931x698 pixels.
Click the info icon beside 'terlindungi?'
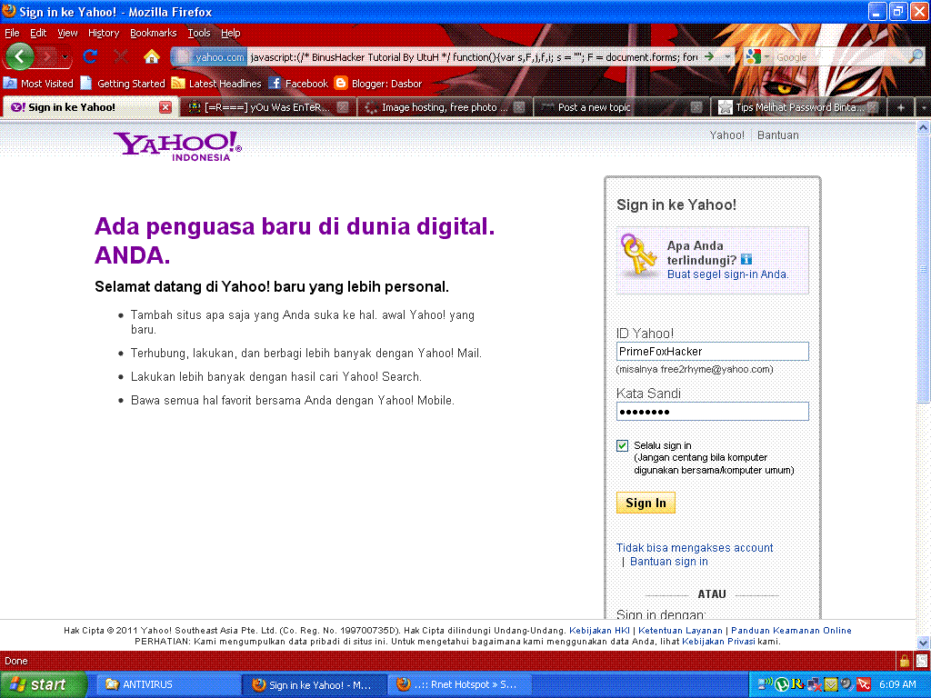click(x=746, y=259)
